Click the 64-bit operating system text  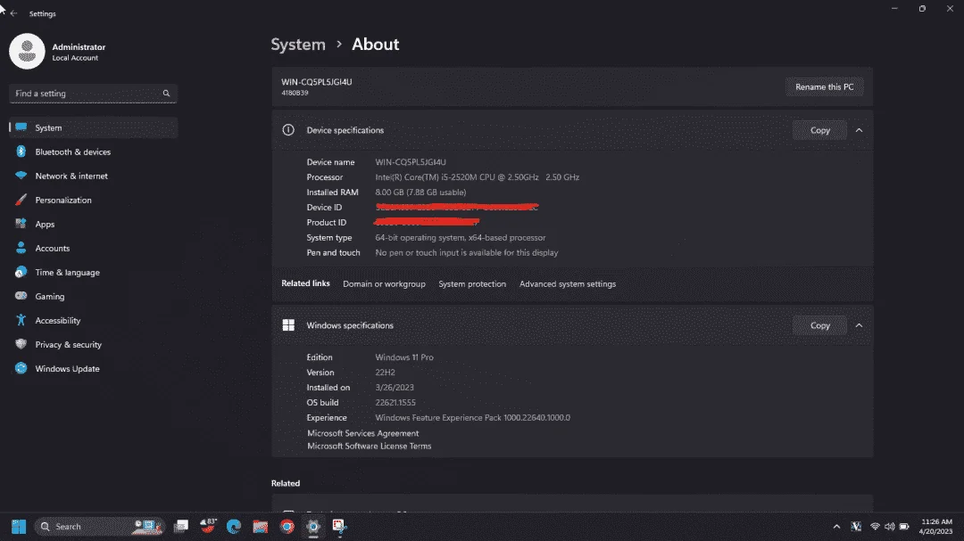[460, 238]
